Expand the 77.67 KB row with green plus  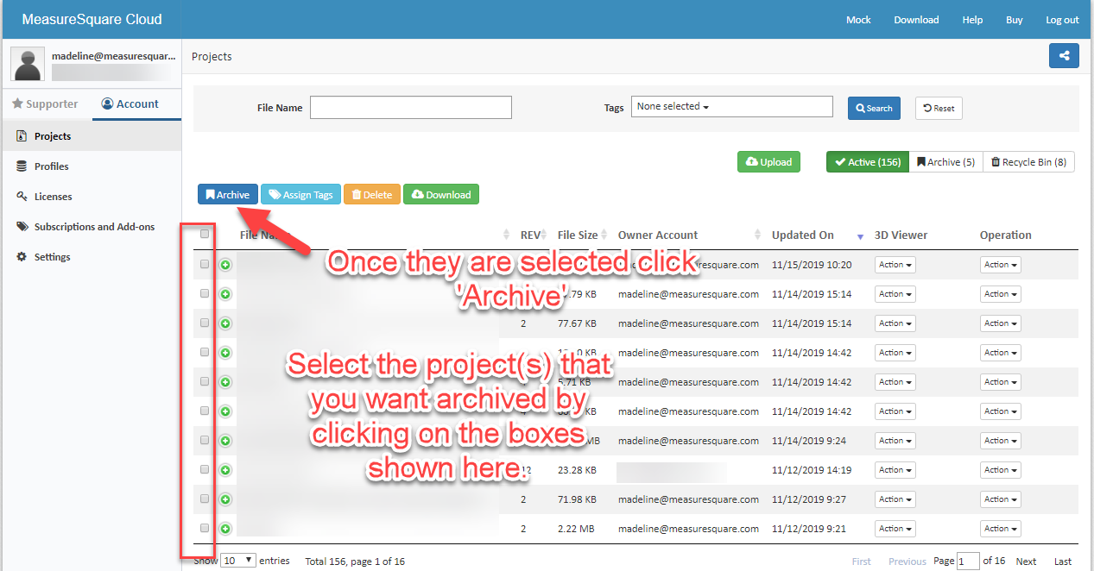coord(225,323)
